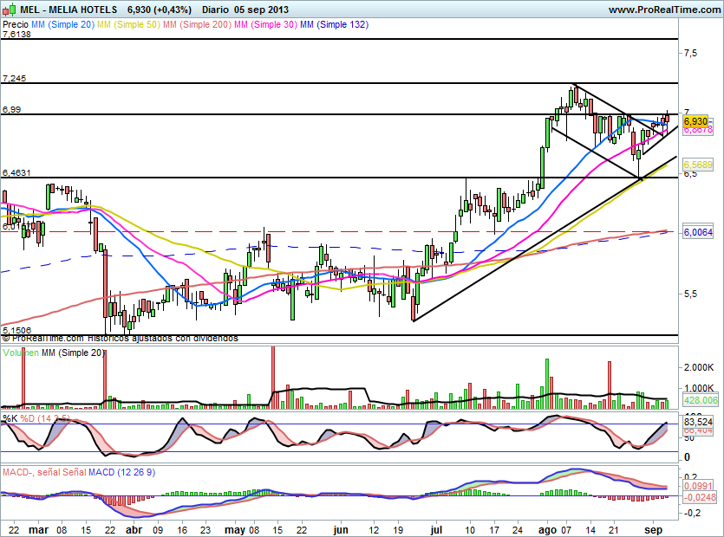The height and width of the screenshot is (537, 724).
Task: Click the 6,99 horizontal level label
Action: tap(11, 110)
